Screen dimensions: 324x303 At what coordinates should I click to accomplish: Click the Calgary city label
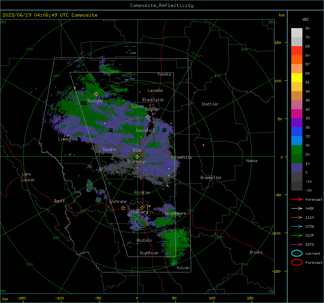click(140, 212)
